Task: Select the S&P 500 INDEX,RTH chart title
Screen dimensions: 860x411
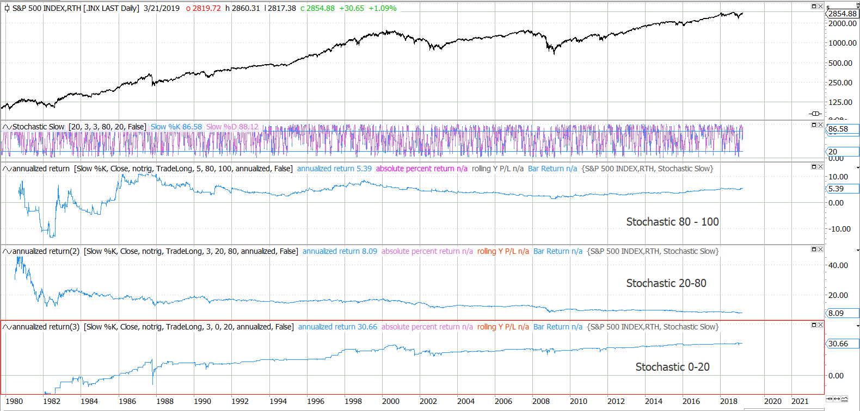Action: click(x=76, y=8)
